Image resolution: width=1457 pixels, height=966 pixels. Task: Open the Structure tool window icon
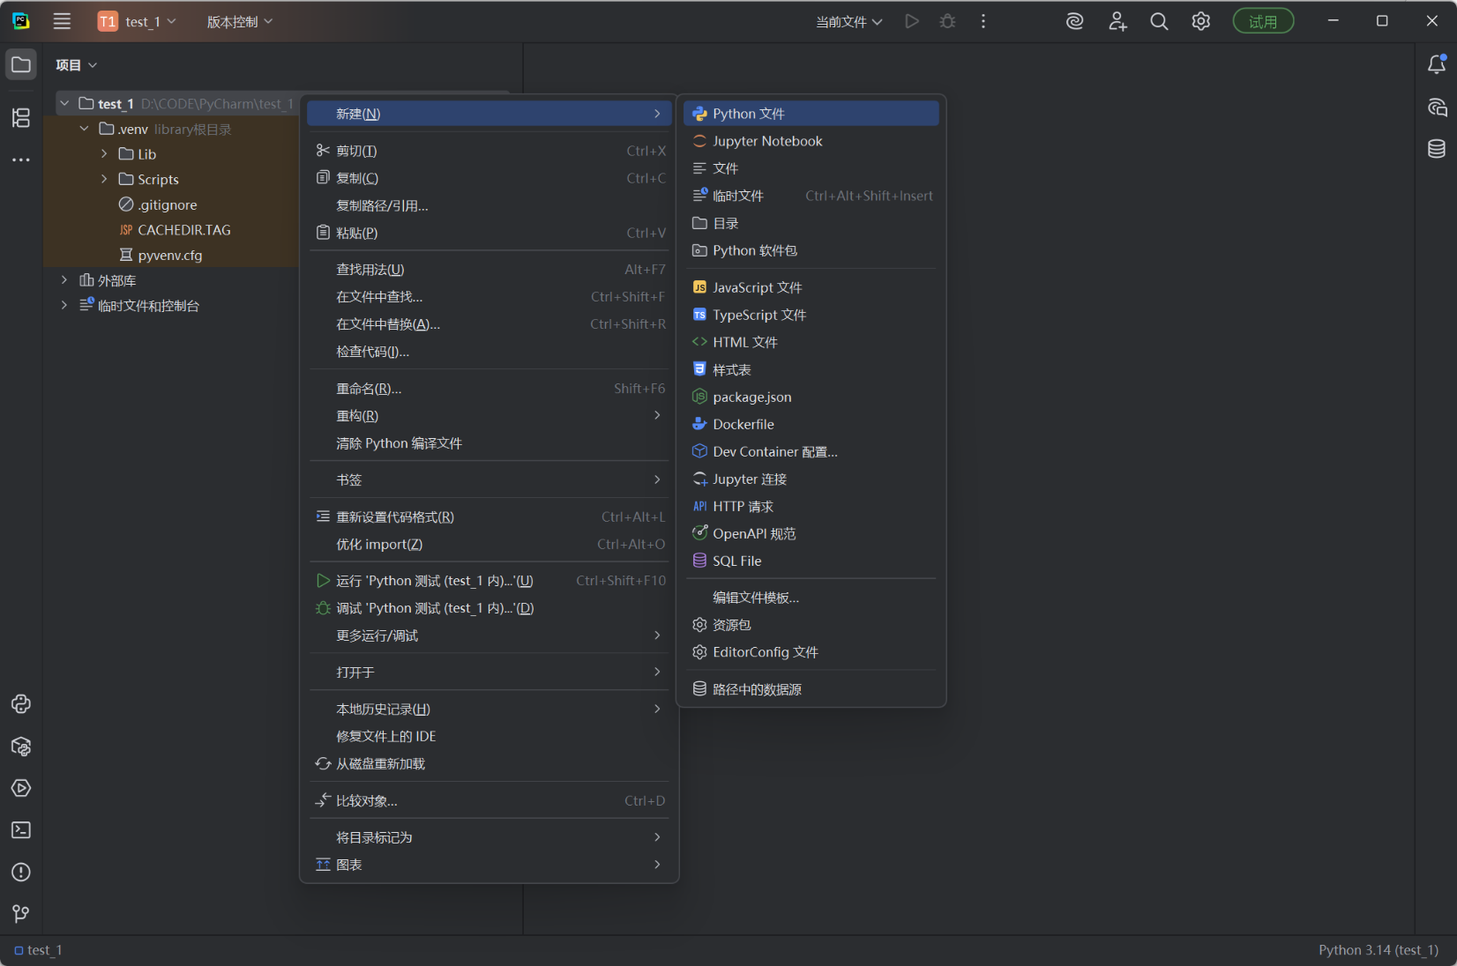click(x=21, y=117)
